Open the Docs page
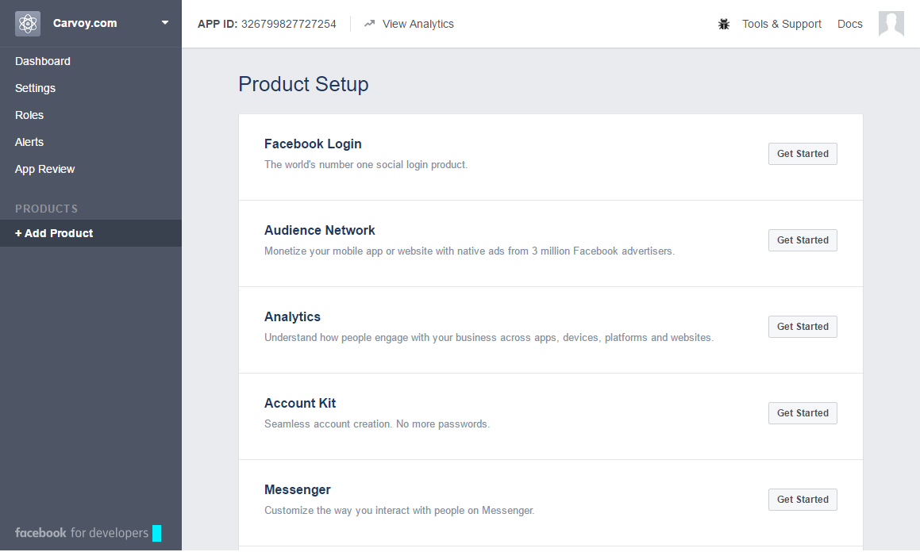Viewport: 920px width, 552px height. [849, 24]
